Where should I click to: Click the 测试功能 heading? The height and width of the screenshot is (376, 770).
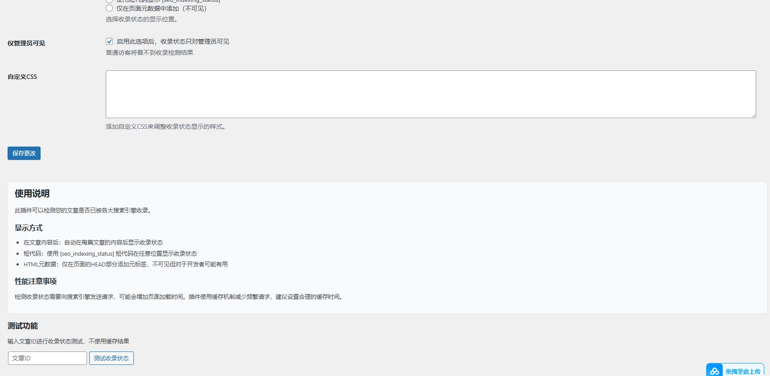point(23,326)
